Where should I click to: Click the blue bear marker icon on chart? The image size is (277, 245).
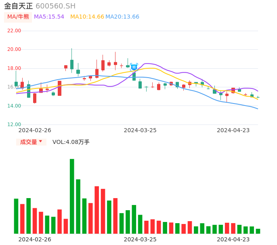click(134, 67)
